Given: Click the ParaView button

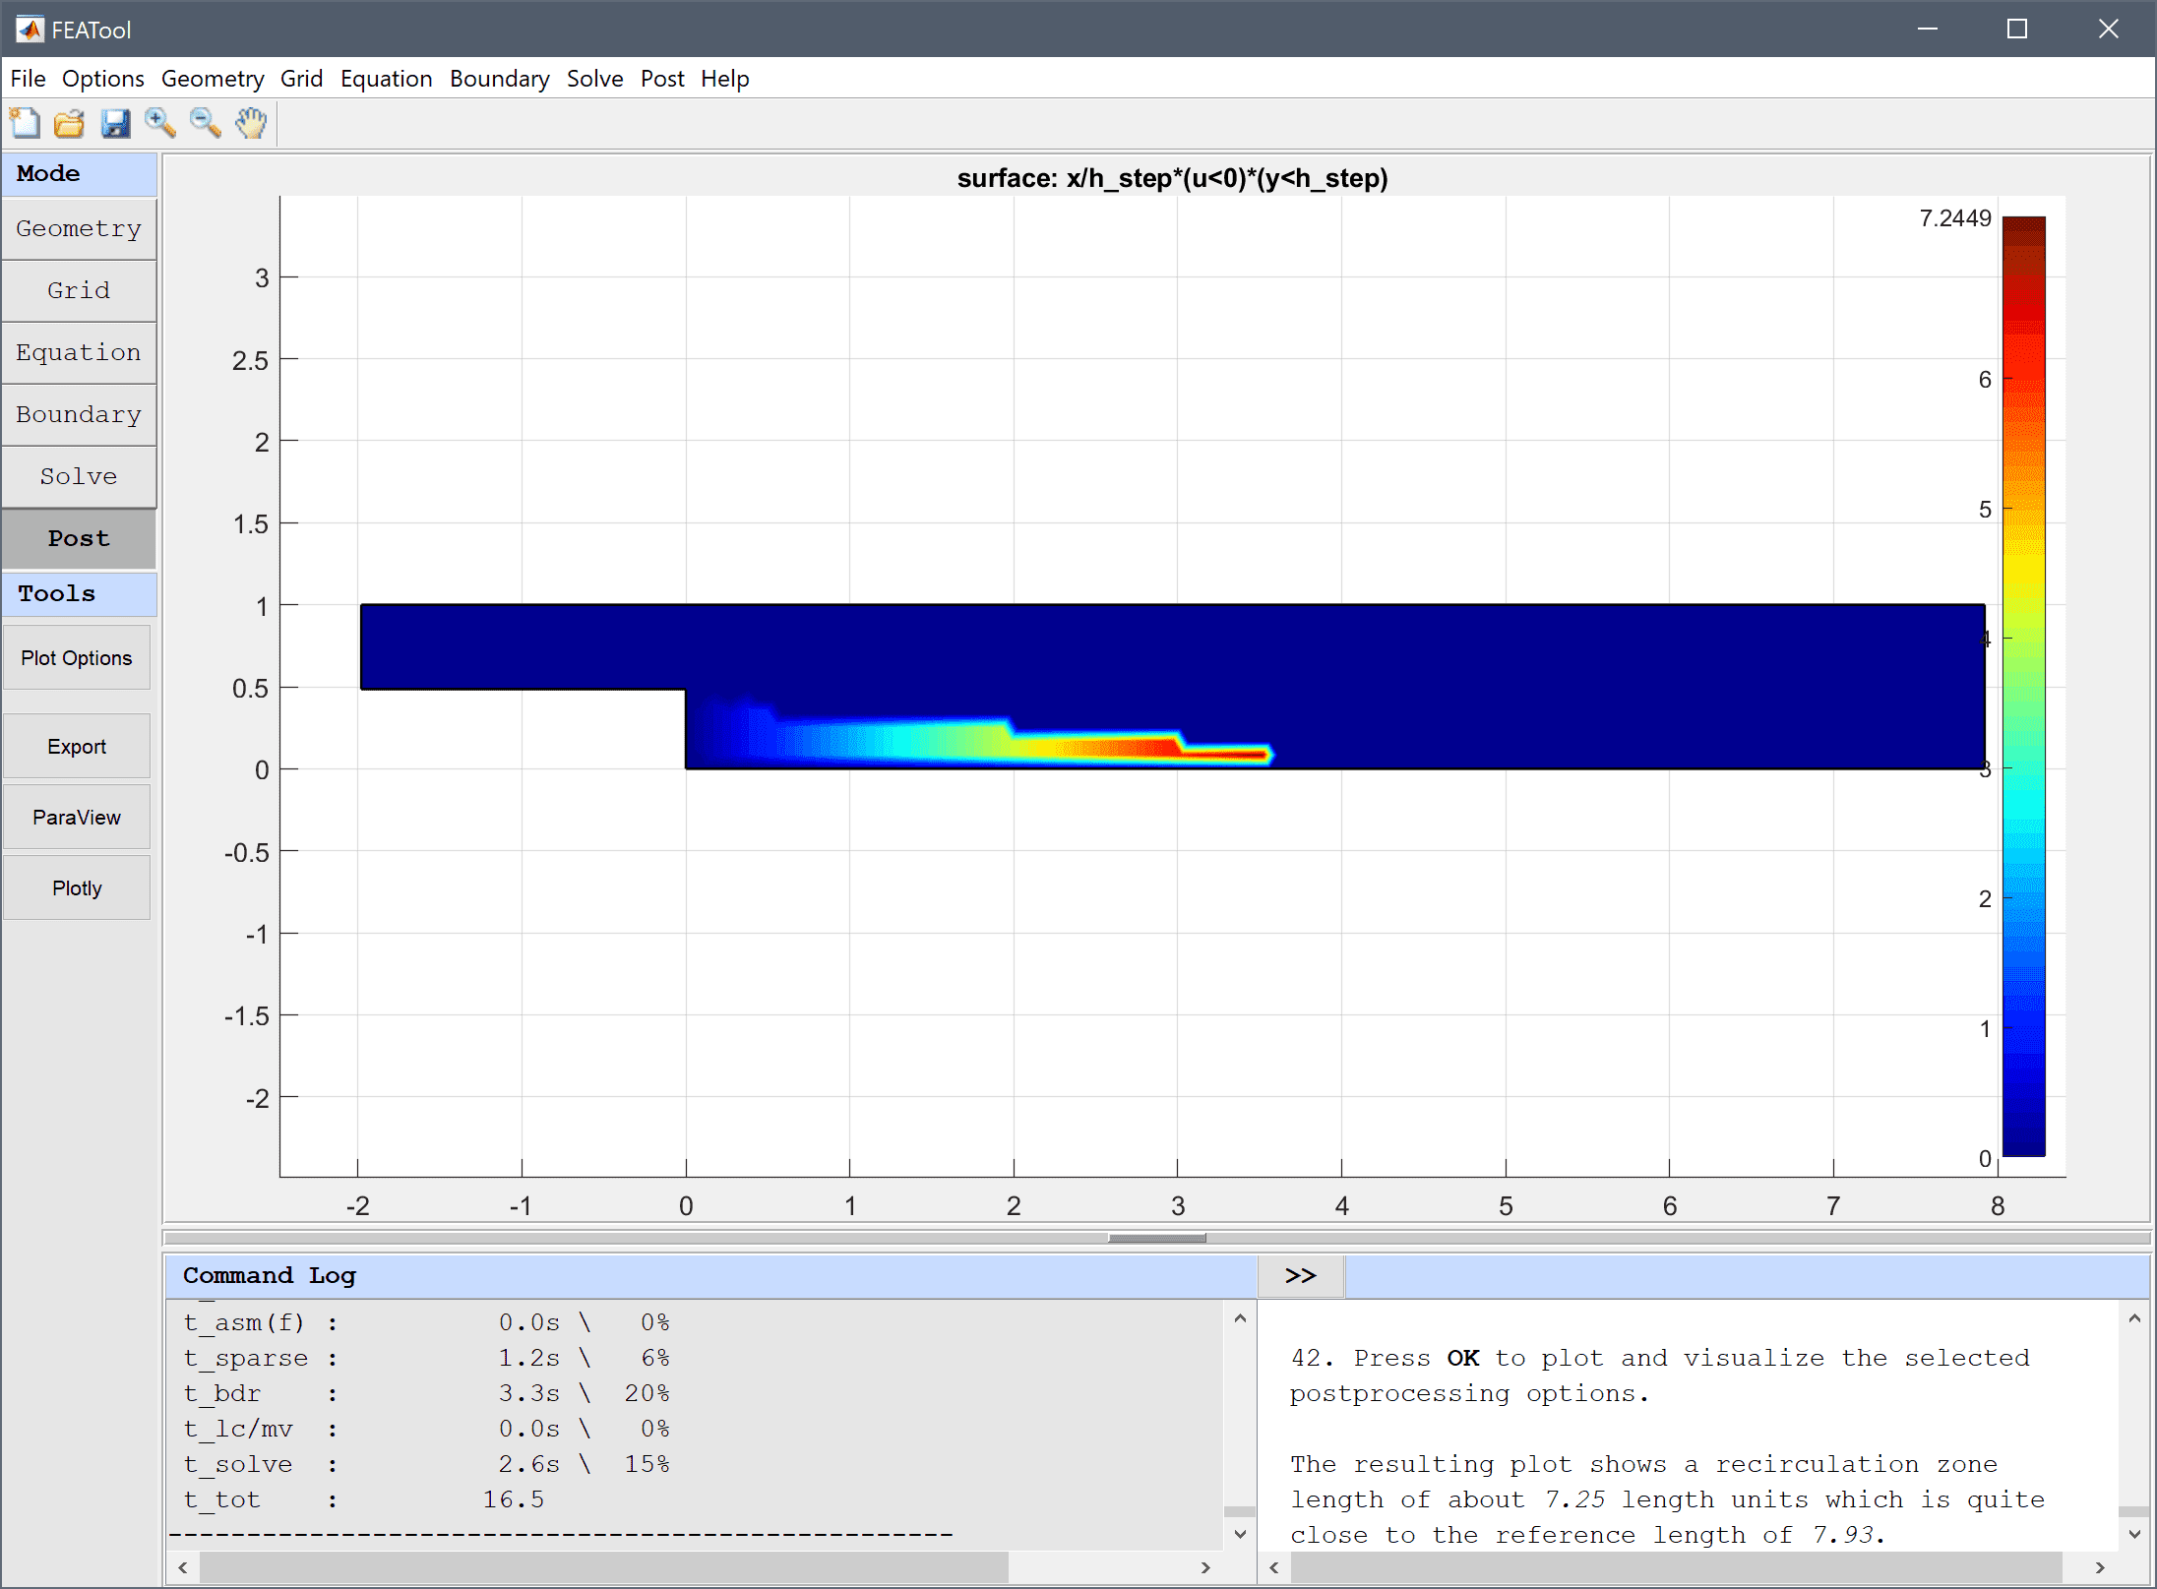Looking at the screenshot, I should (x=77, y=817).
